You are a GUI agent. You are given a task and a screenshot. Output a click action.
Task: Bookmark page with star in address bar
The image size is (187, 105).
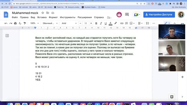144,4
